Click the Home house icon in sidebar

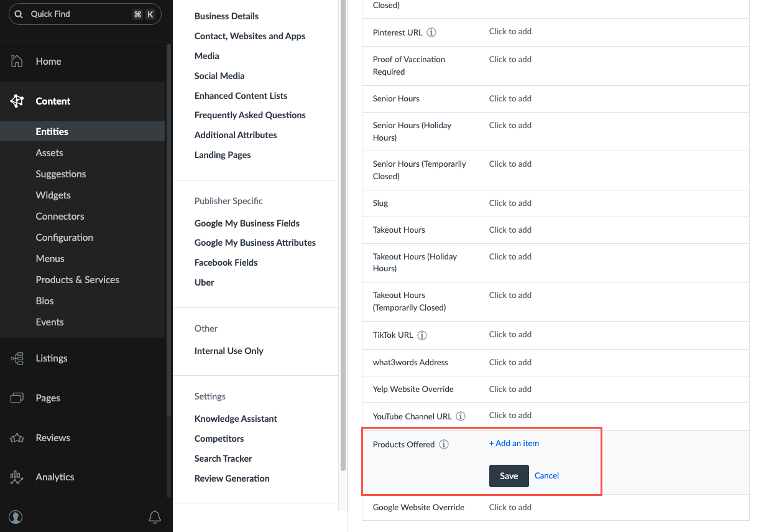tap(17, 61)
